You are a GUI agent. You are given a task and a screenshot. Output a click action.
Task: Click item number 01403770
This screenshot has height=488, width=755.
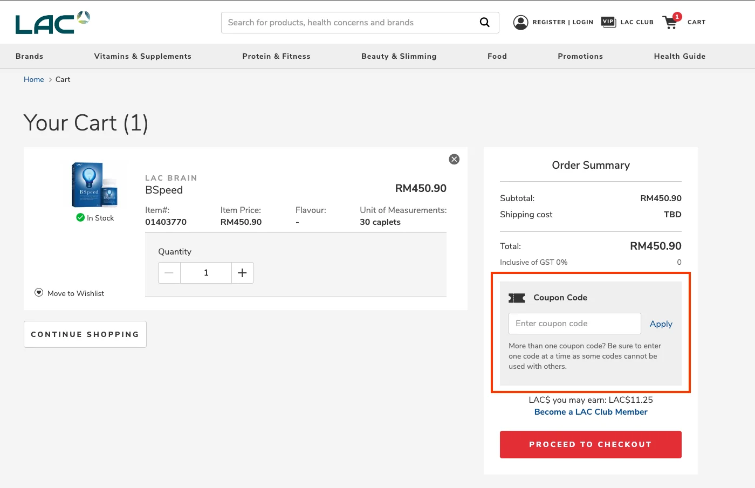pos(166,222)
